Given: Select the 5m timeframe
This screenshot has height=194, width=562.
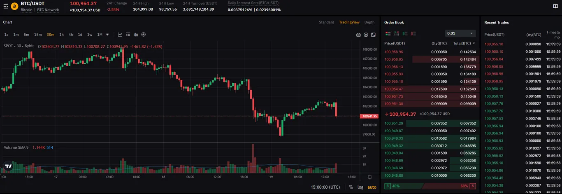Looking at the screenshot, I should (x=26, y=35).
